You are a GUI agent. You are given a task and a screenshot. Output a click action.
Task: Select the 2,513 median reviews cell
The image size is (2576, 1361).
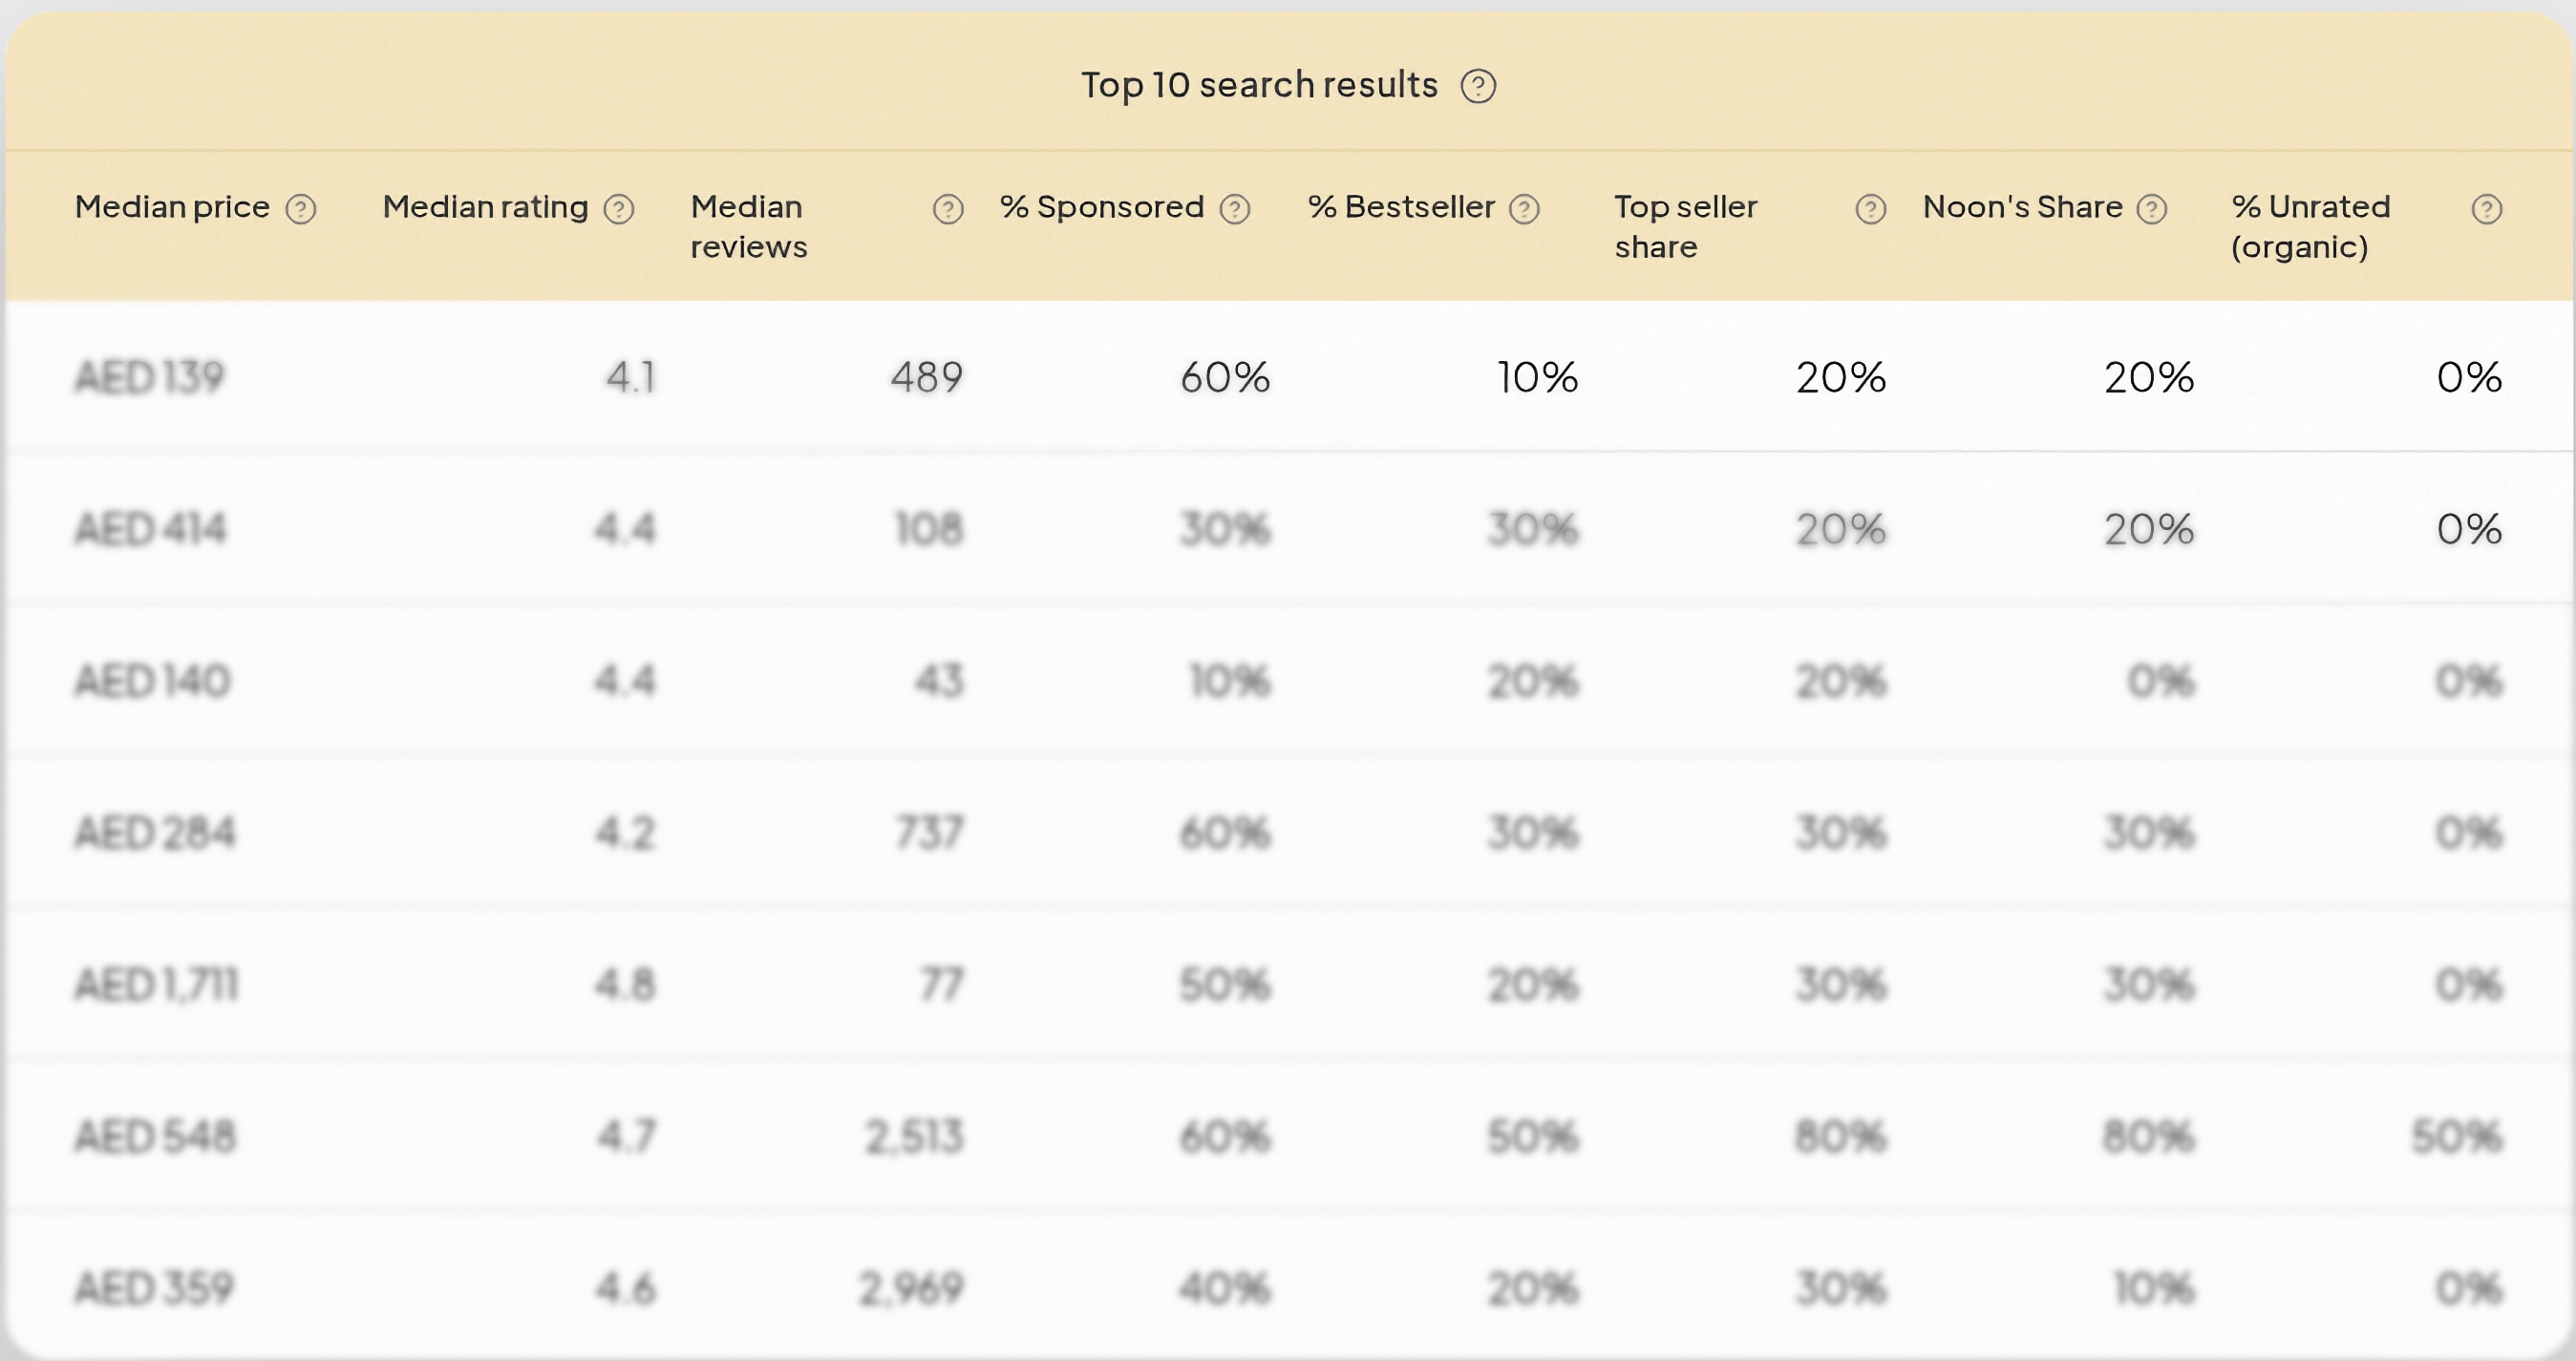[914, 1137]
